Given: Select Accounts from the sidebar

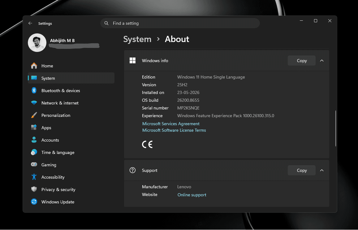Looking at the screenshot, I should click(71, 140).
